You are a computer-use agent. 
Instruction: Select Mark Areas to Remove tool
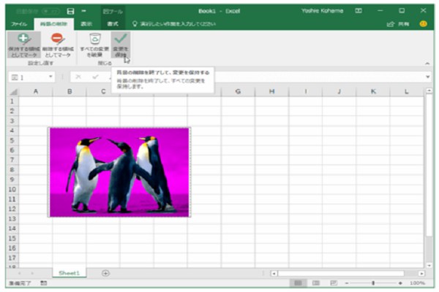[x=58, y=45]
